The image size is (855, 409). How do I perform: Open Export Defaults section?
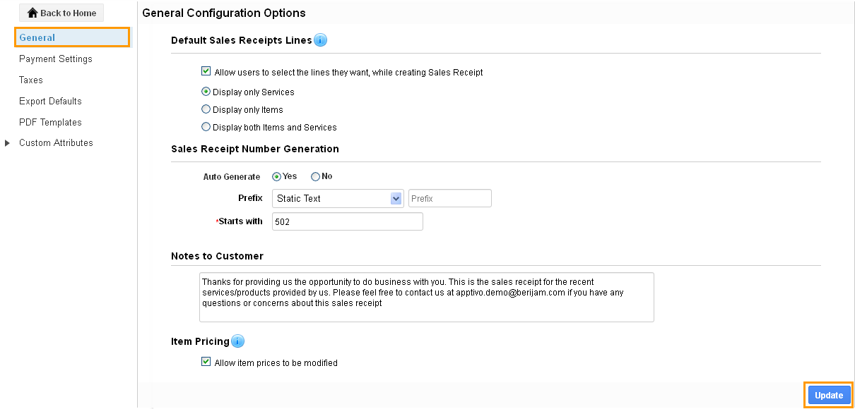[x=50, y=102]
